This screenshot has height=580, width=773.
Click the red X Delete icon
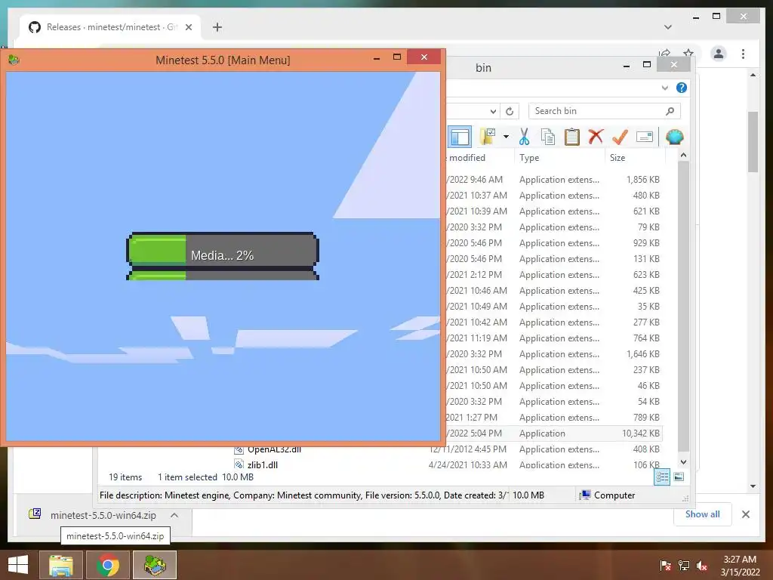[596, 137]
